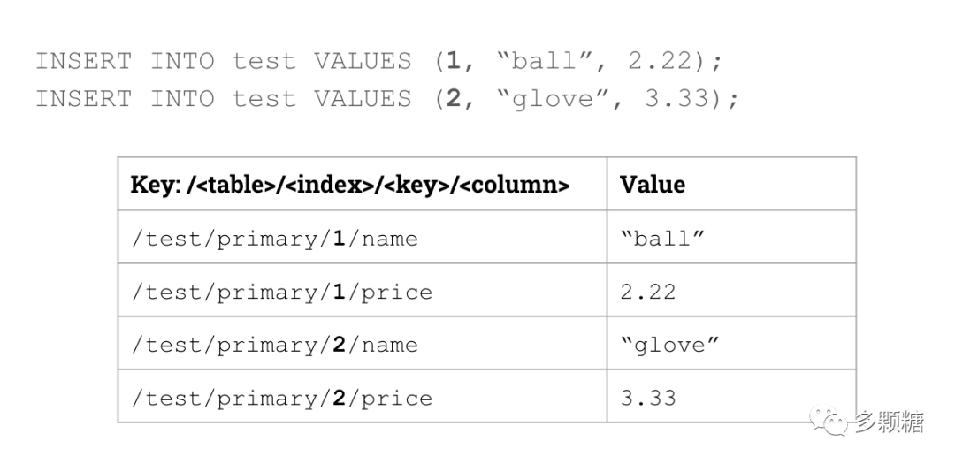
Task: Click the "ball" value in the table
Action: (x=662, y=239)
